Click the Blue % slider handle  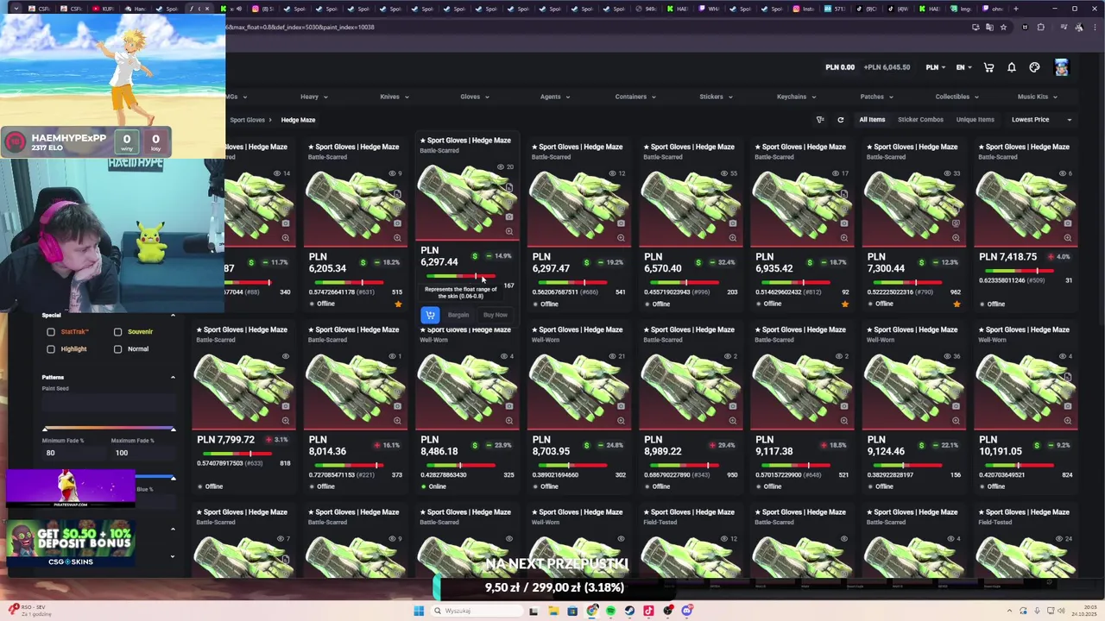click(173, 478)
